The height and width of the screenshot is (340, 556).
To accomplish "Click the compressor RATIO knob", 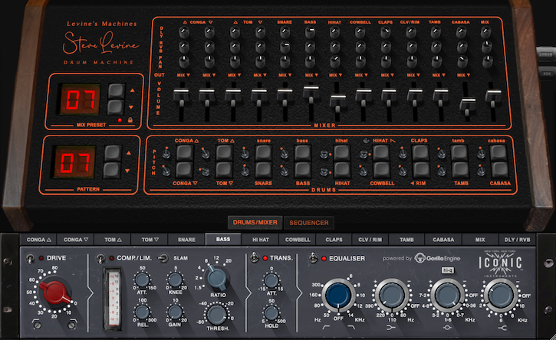I will (217, 277).
